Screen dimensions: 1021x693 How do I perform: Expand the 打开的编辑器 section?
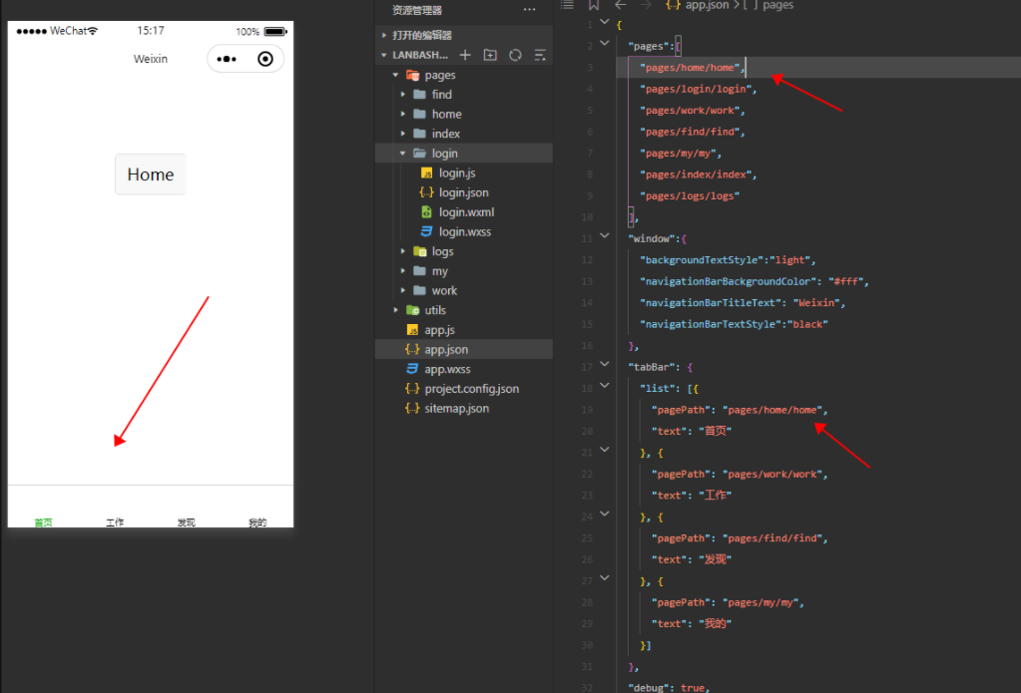[x=384, y=35]
